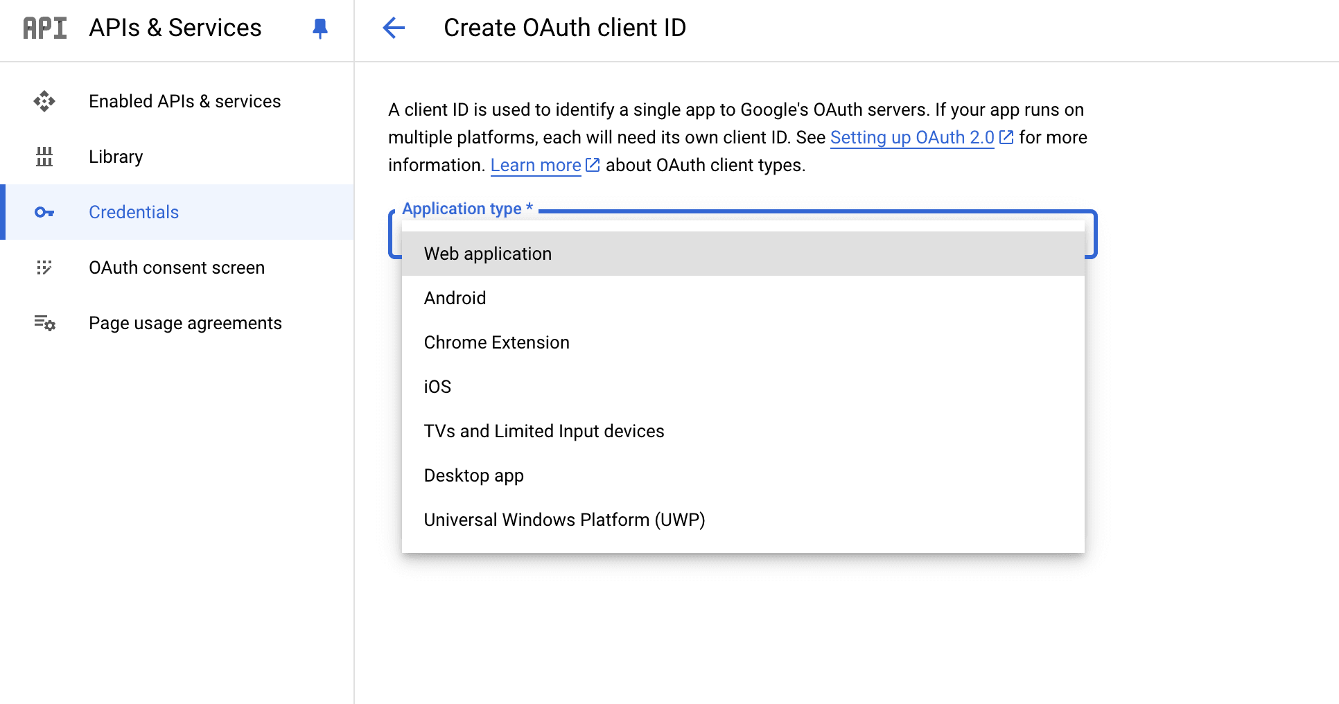Viewport: 1339px width, 704px height.
Task: Open Enabled APIs & services page
Action: click(177, 101)
